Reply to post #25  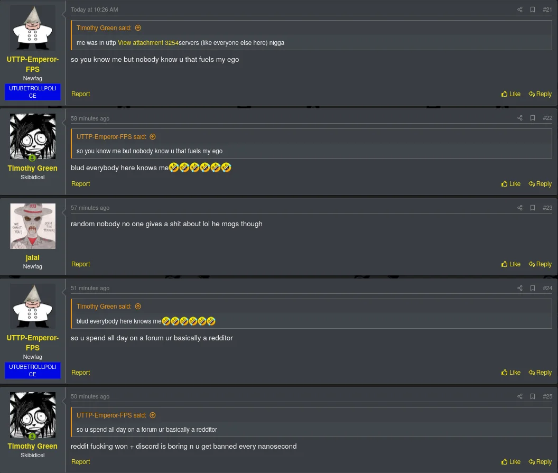540,461
